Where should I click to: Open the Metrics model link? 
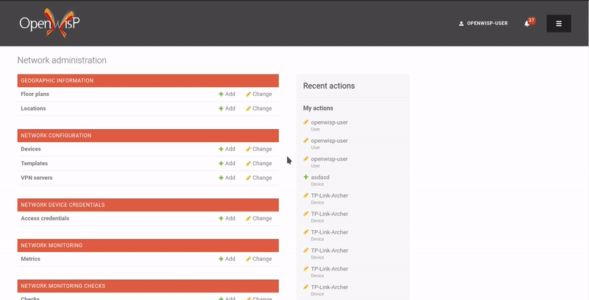(30, 259)
